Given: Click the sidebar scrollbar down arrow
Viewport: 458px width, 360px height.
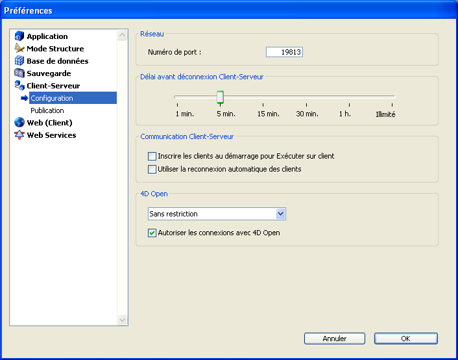Looking at the screenshot, I should click(123, 320).
